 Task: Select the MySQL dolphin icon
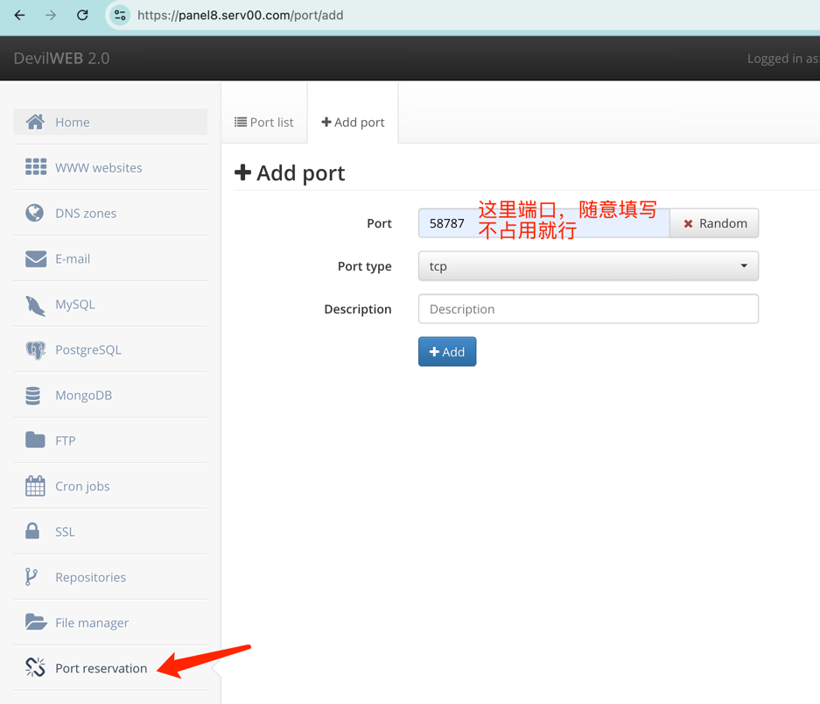pyautogui.click(x=35, y=305)
